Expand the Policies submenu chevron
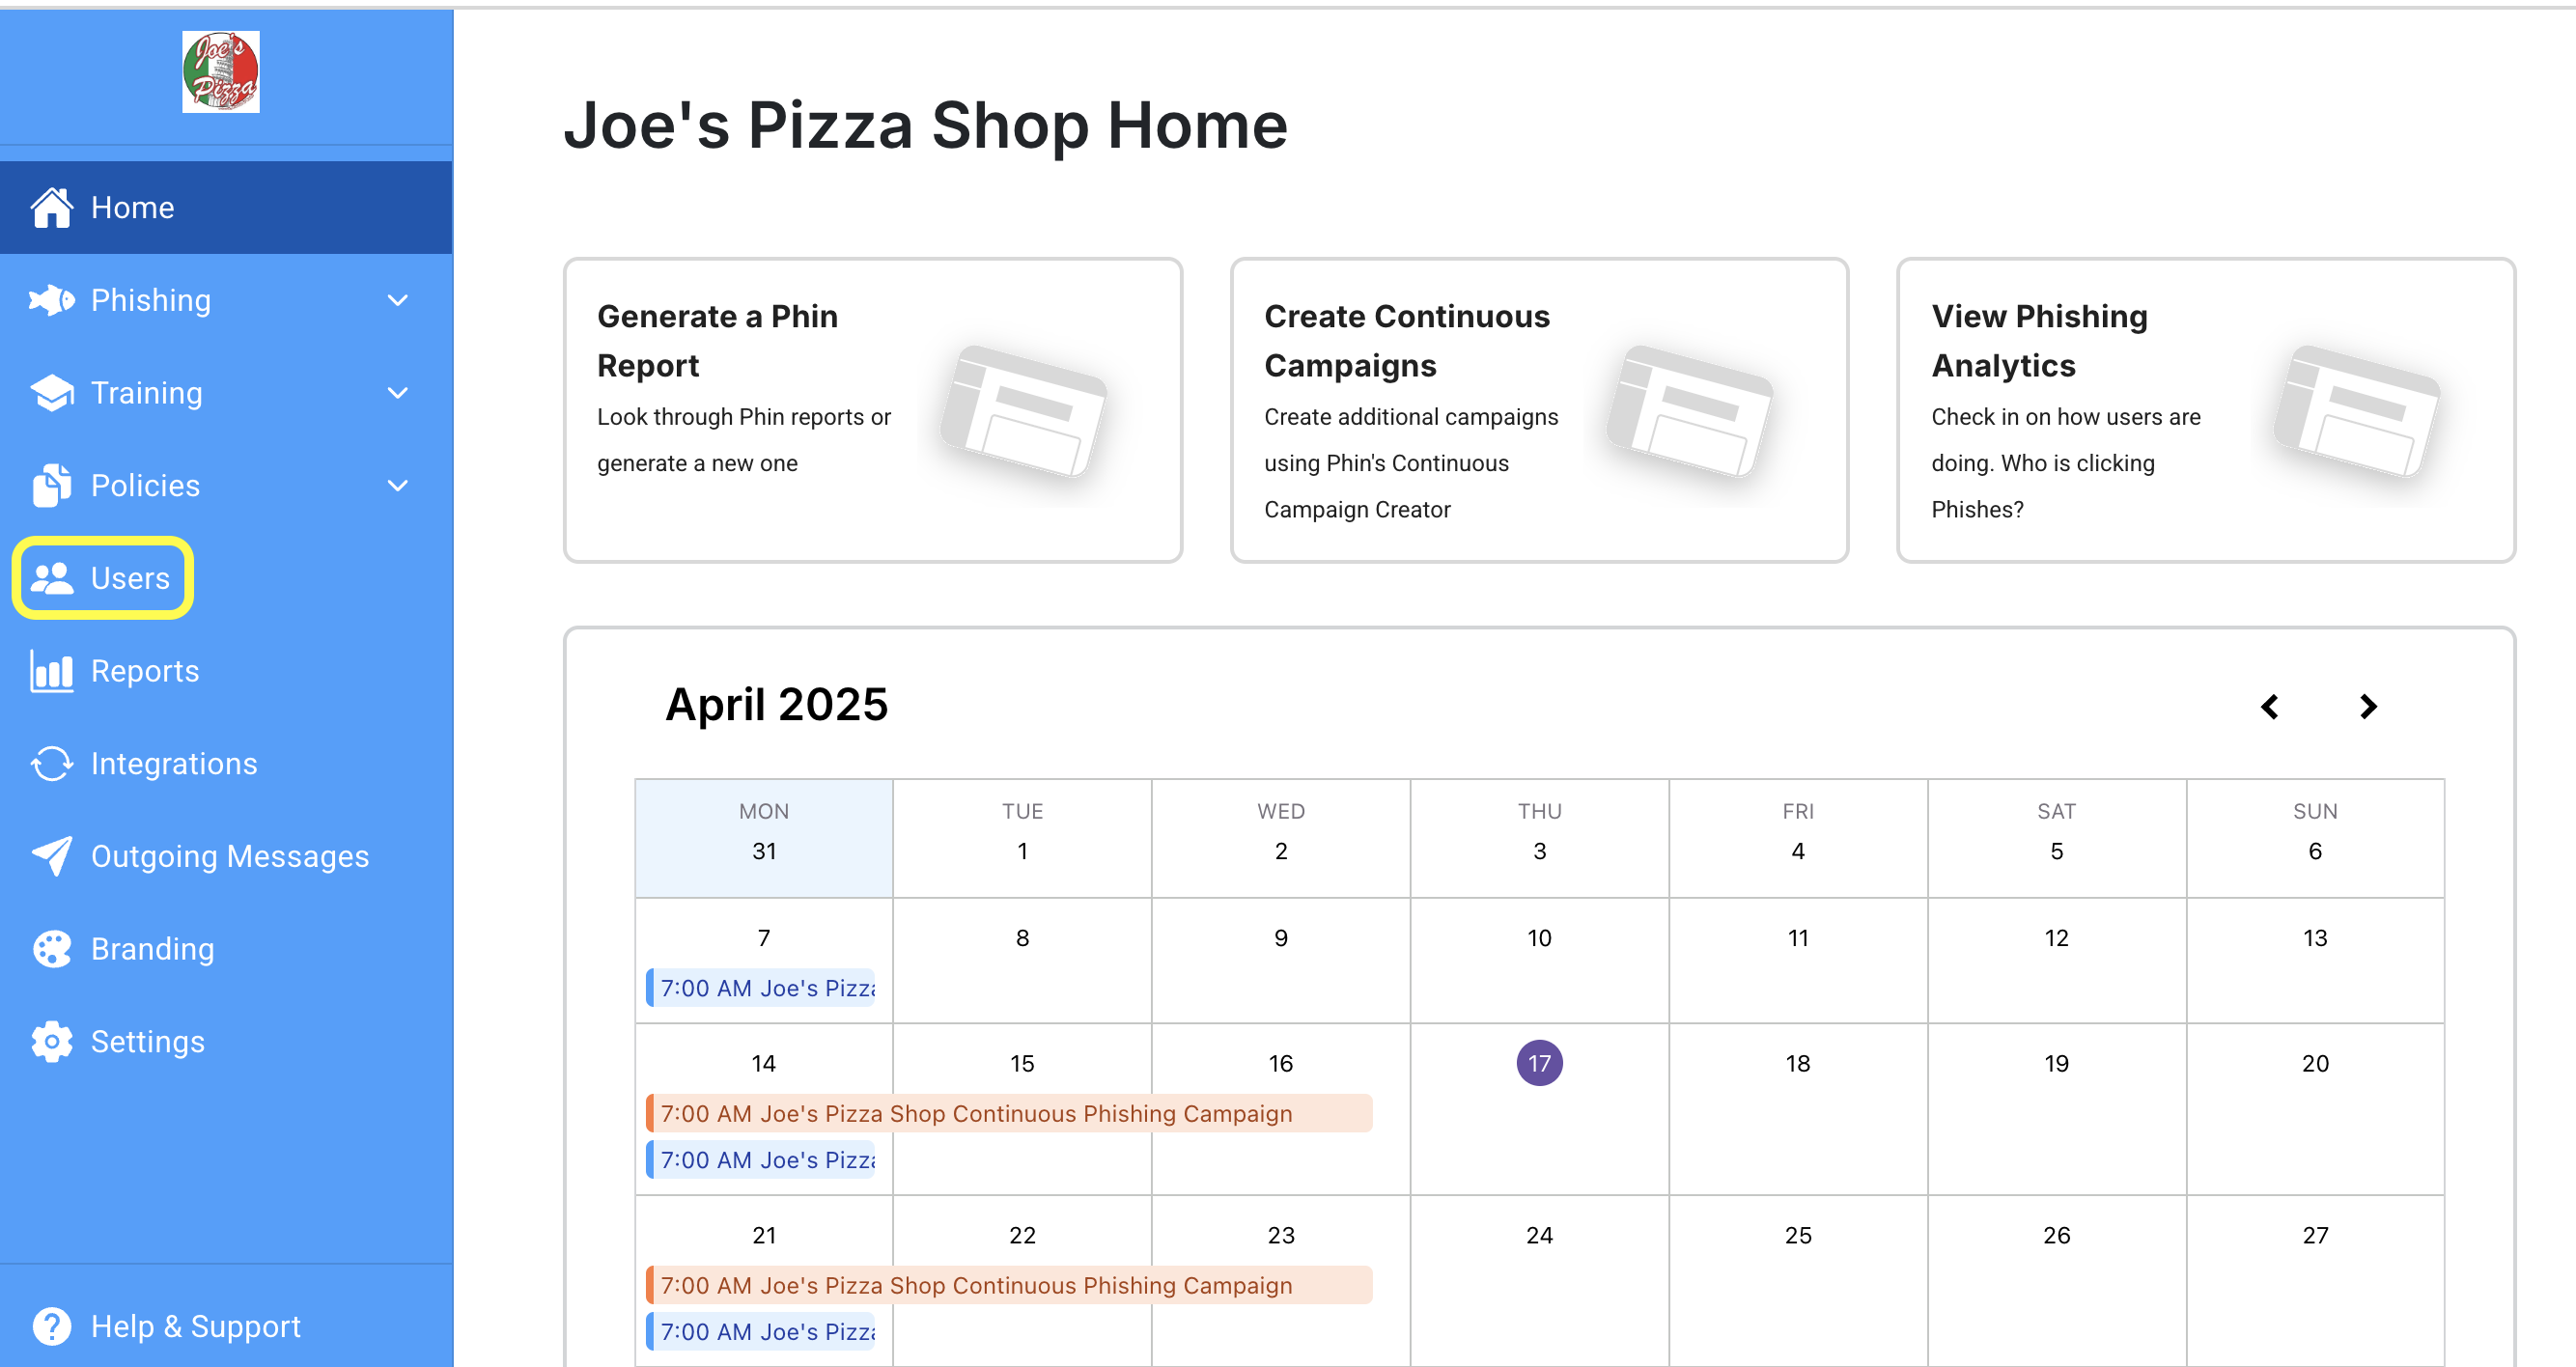The image size is (2576, 1367). (x=398, y=486)
